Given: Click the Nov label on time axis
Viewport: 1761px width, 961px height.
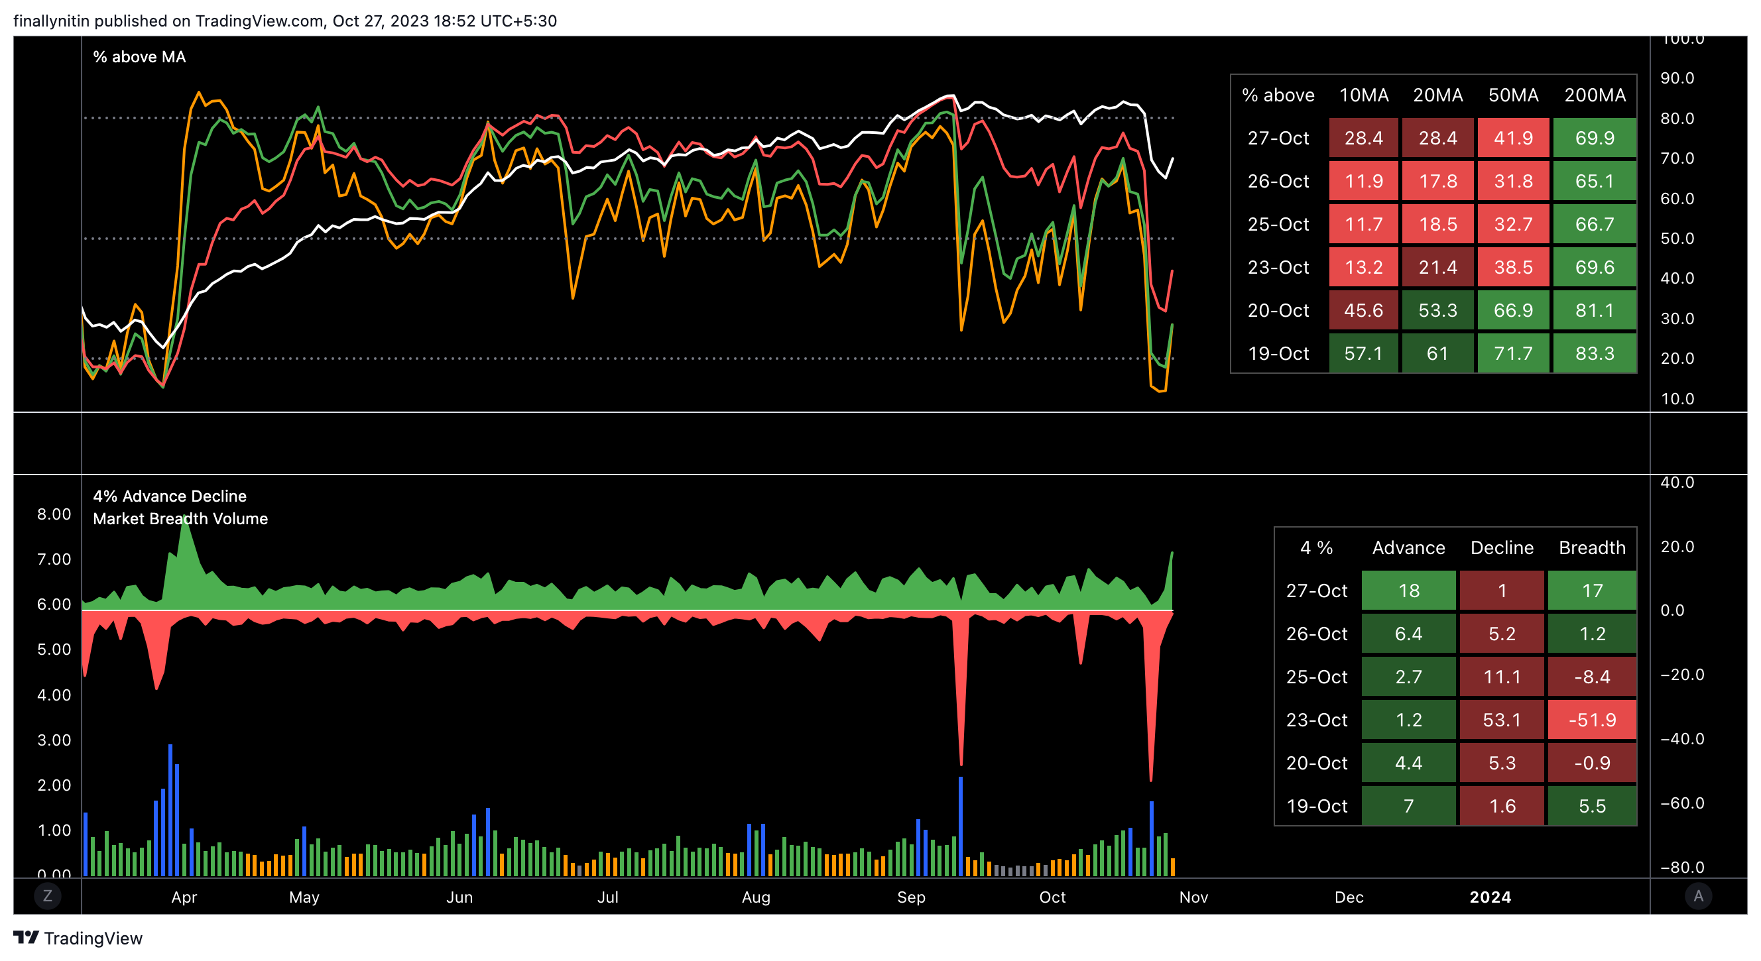Looking at the screenshot, I should click(1193, 897).
